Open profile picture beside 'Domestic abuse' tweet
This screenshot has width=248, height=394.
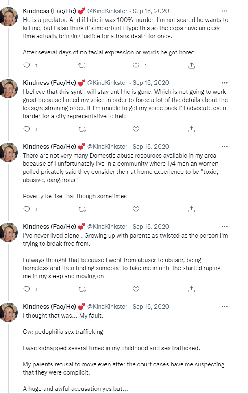click(9, 152)
